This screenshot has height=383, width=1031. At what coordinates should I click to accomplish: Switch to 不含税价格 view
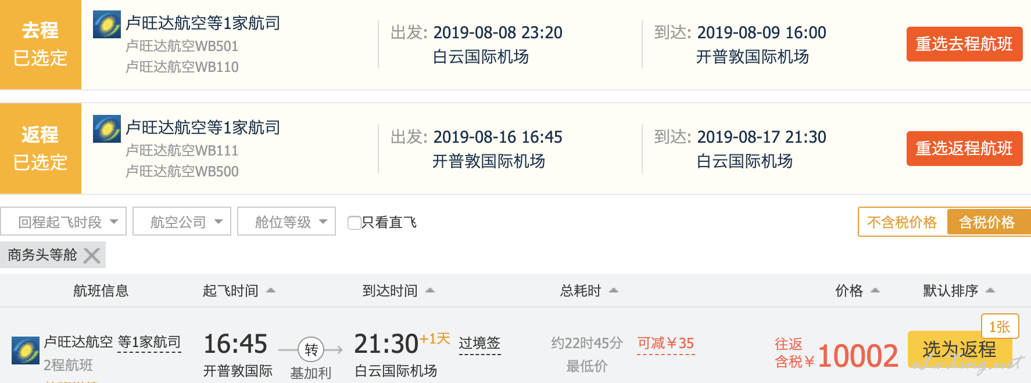click(x=902, y=222)
